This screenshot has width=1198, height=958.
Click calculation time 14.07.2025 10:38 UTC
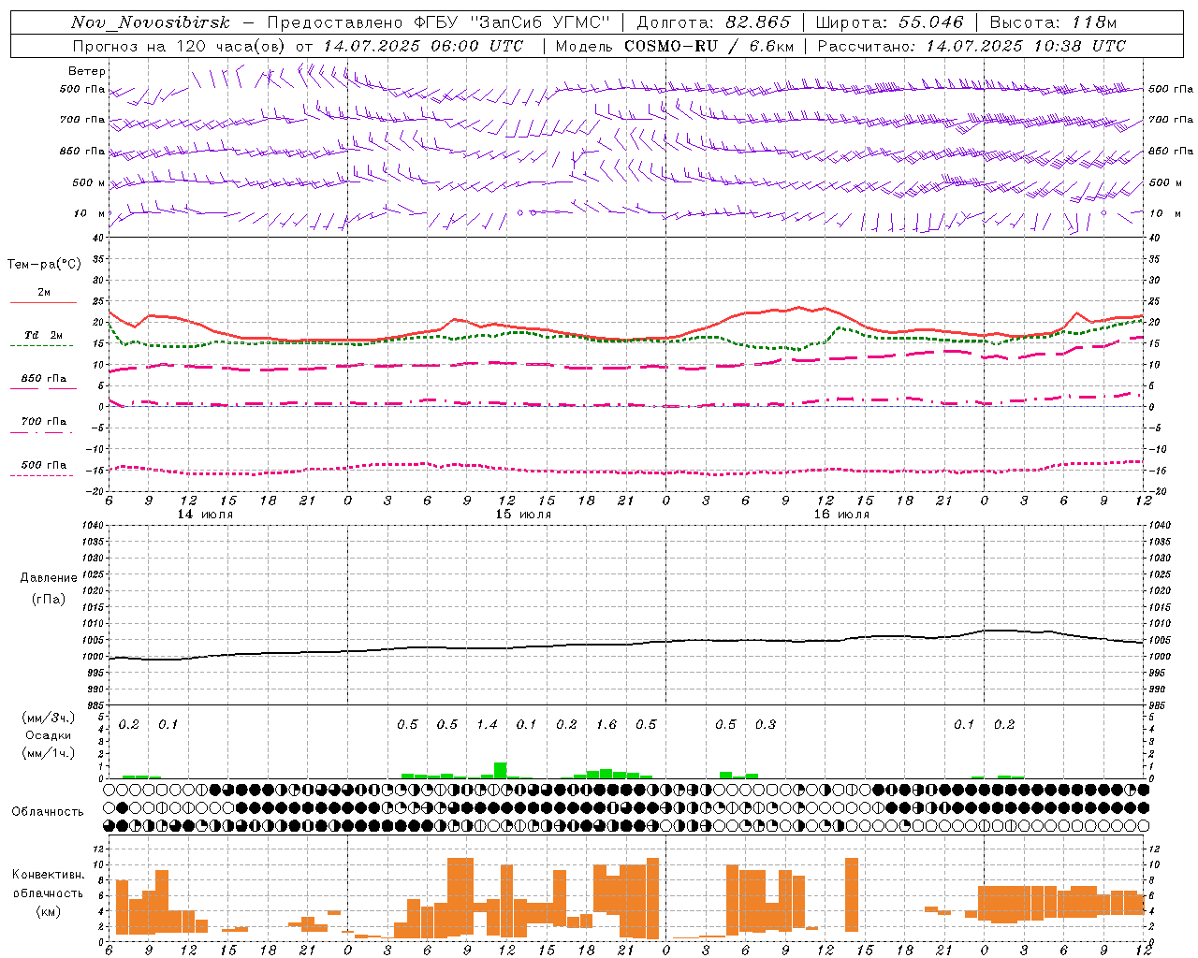pos(1026,46)
